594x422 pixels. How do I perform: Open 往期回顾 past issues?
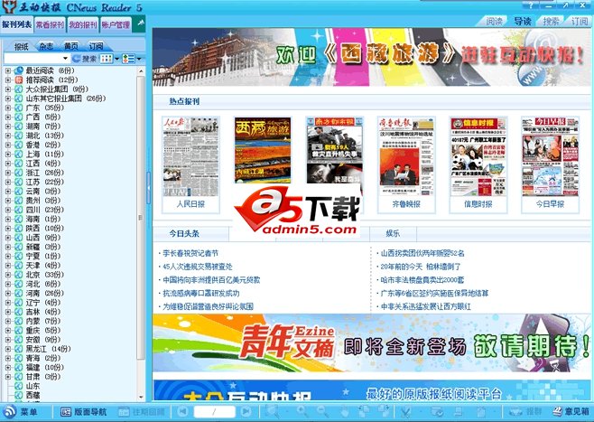click(x=142, y=412)
